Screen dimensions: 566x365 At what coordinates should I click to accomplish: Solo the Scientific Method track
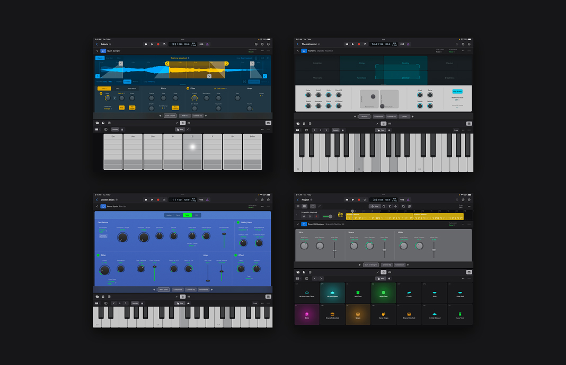coord(309,216)
